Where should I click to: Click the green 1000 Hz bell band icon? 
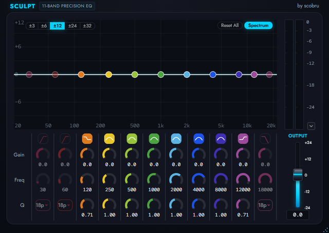[x=154, y=139]
